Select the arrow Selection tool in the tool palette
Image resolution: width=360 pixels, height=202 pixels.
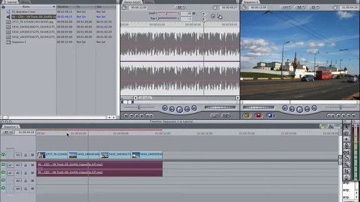[346, 127]
